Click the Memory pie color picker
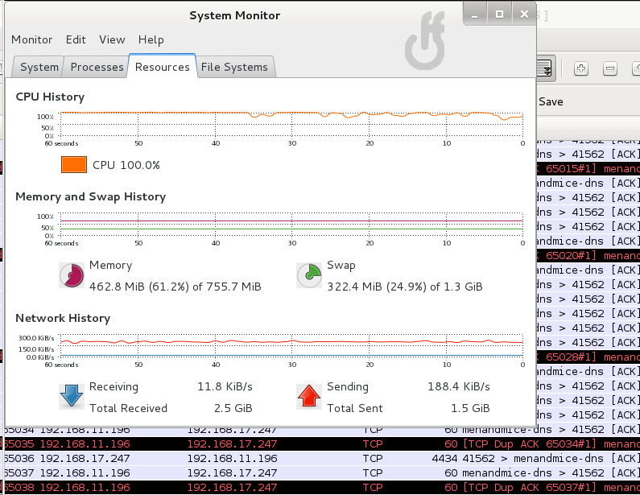640x495 pixels. [x=72, y=275]
